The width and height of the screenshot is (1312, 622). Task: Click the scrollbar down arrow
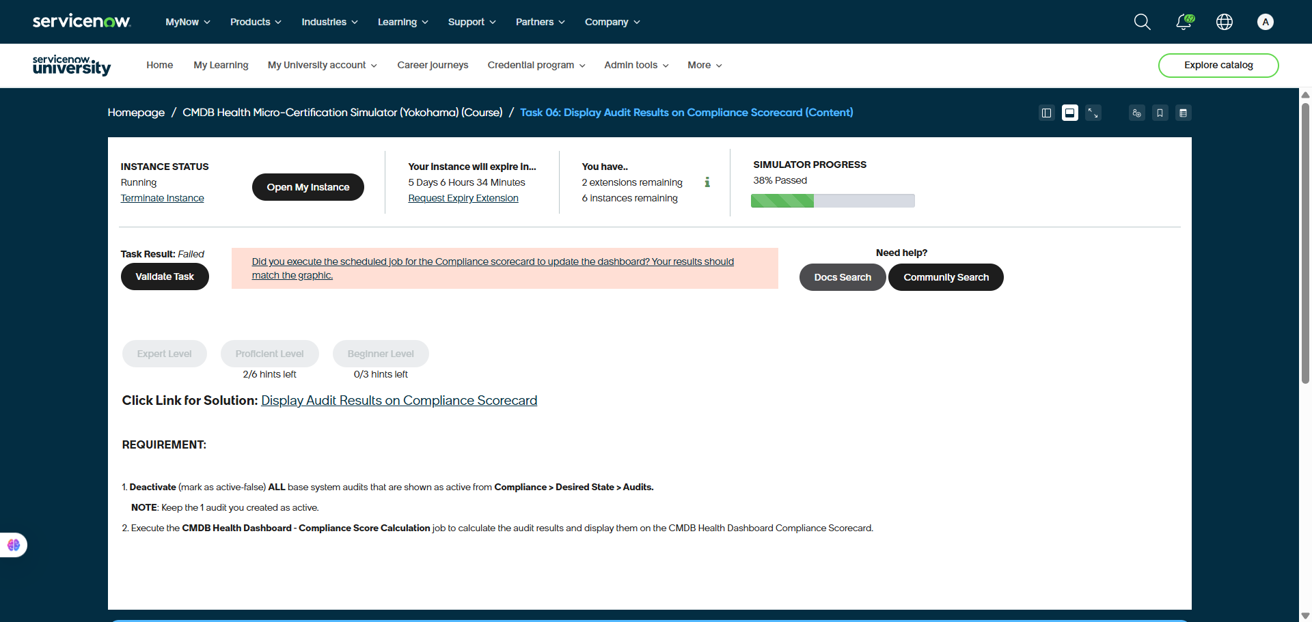tap(1305, 616)
